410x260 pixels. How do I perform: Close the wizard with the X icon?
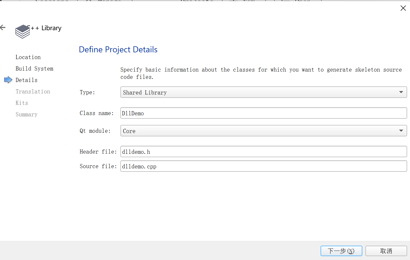coord(403,8)
